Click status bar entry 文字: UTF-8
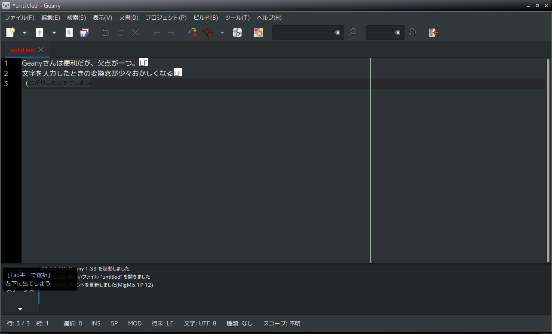The height and width of the screenshot is (334, 552). point(200,323)
